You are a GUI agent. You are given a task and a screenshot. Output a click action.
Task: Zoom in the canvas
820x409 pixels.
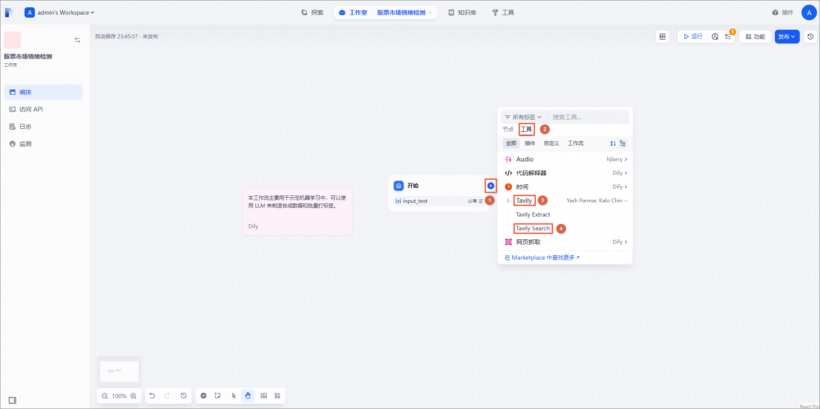133,396
